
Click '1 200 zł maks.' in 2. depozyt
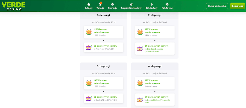tap(151, 35)
